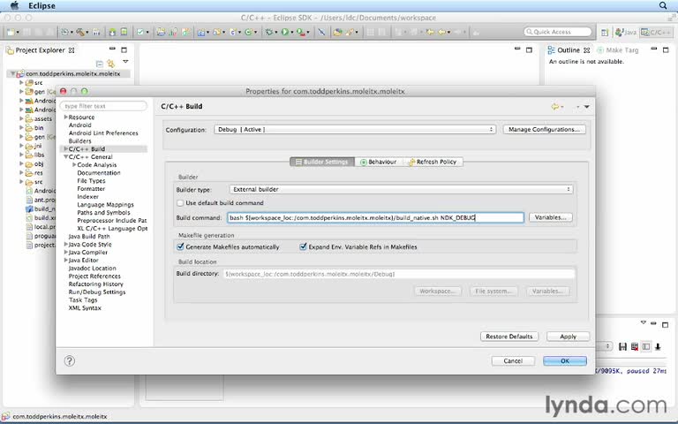Expand the Code Analysis node

coord(74,164)
